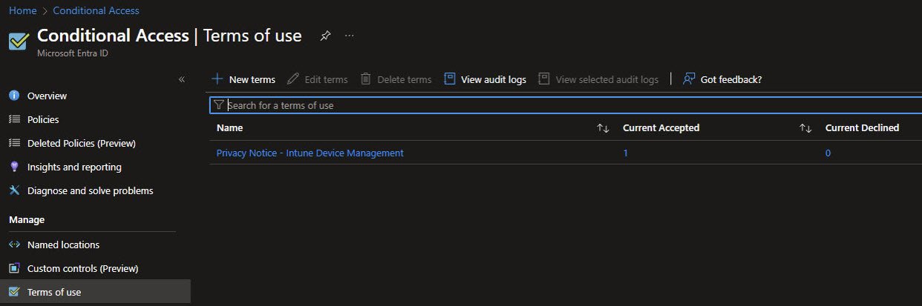Image resolution: width=922 pixels, height=306 pixels.
Task: Click Edit terms in the toolbar
Action: click(318, 79)
